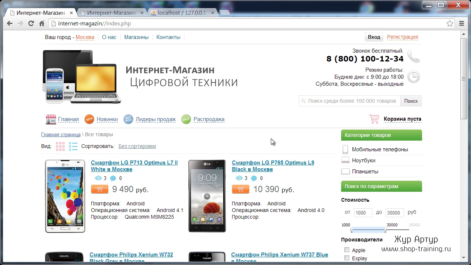Open the Новинки link
This screenshot has height=265, width=471.
click(x=107, y=119)
